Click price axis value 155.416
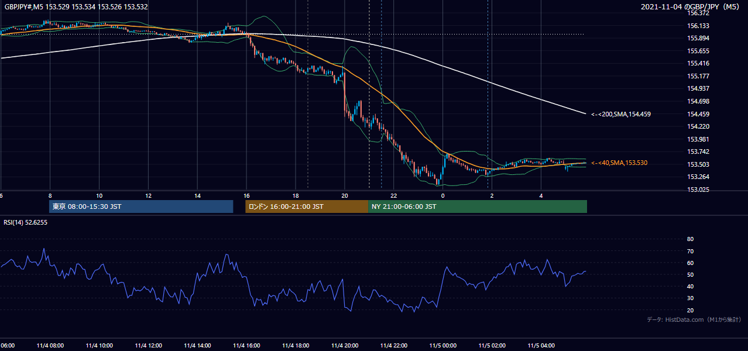The width and height of the screenshot is (748, 351). point(698,64)
